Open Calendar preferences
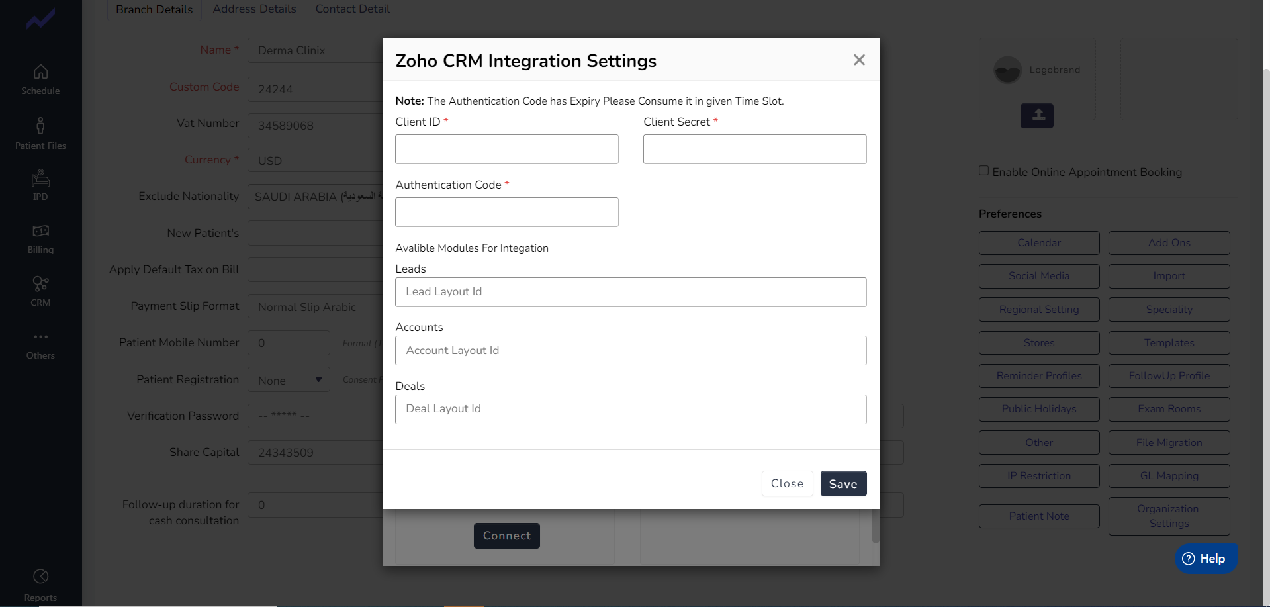The height and width of the screenshot is (607, 1270). pyautogui.click(x=1039, y=243)
